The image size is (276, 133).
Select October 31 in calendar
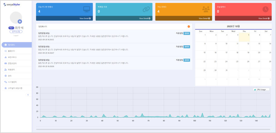[x=222, y=73]
